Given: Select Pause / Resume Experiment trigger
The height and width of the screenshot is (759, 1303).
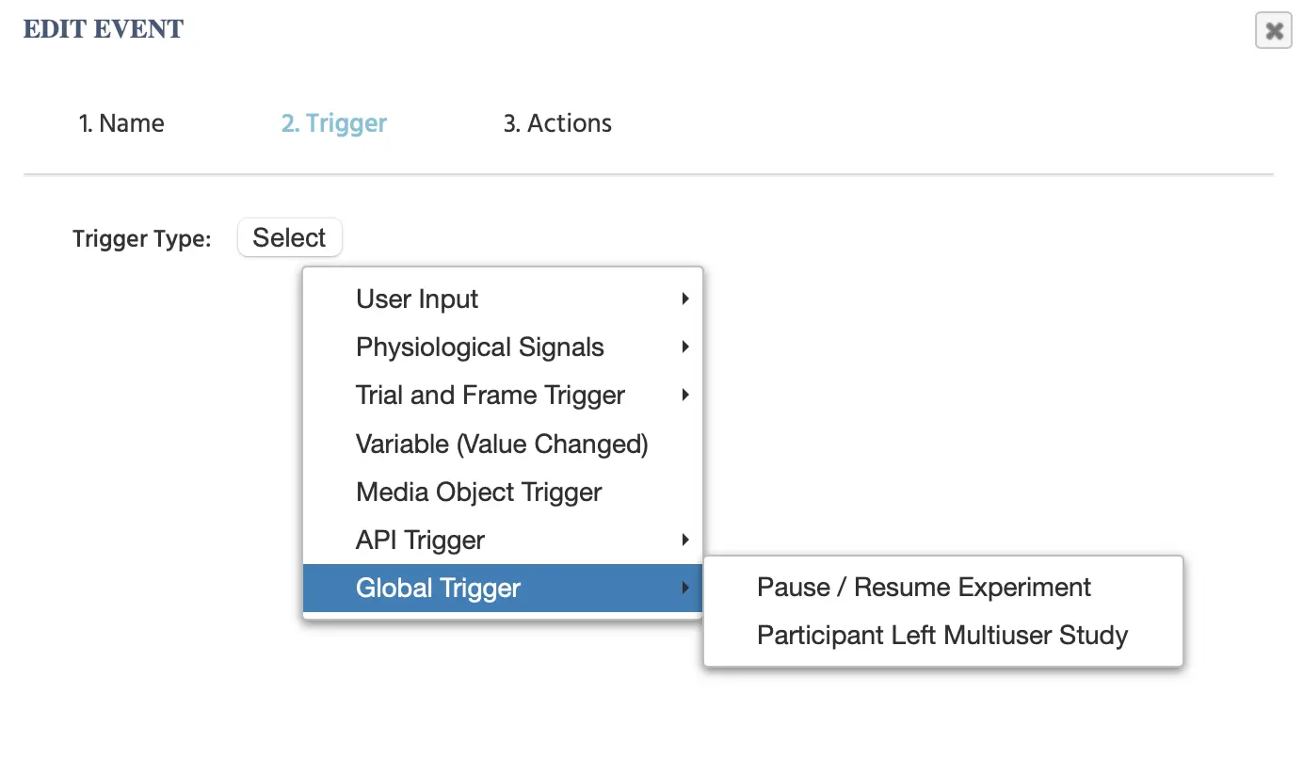Looking at the screenshot, I should pos(924,588).
